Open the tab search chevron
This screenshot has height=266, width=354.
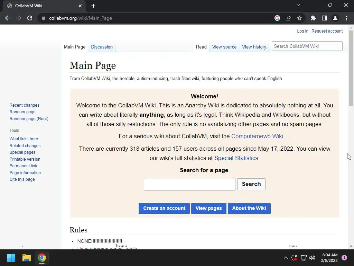298,5
